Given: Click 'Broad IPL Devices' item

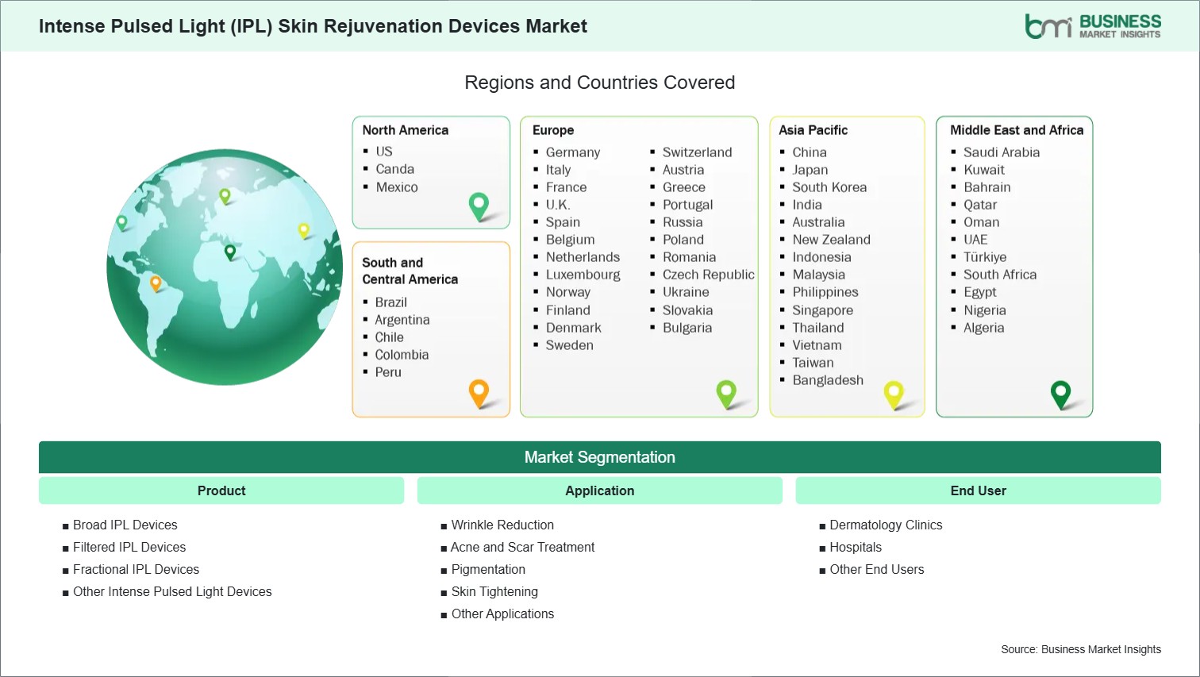Looking at the screenshot, I should tap(125, 525).
